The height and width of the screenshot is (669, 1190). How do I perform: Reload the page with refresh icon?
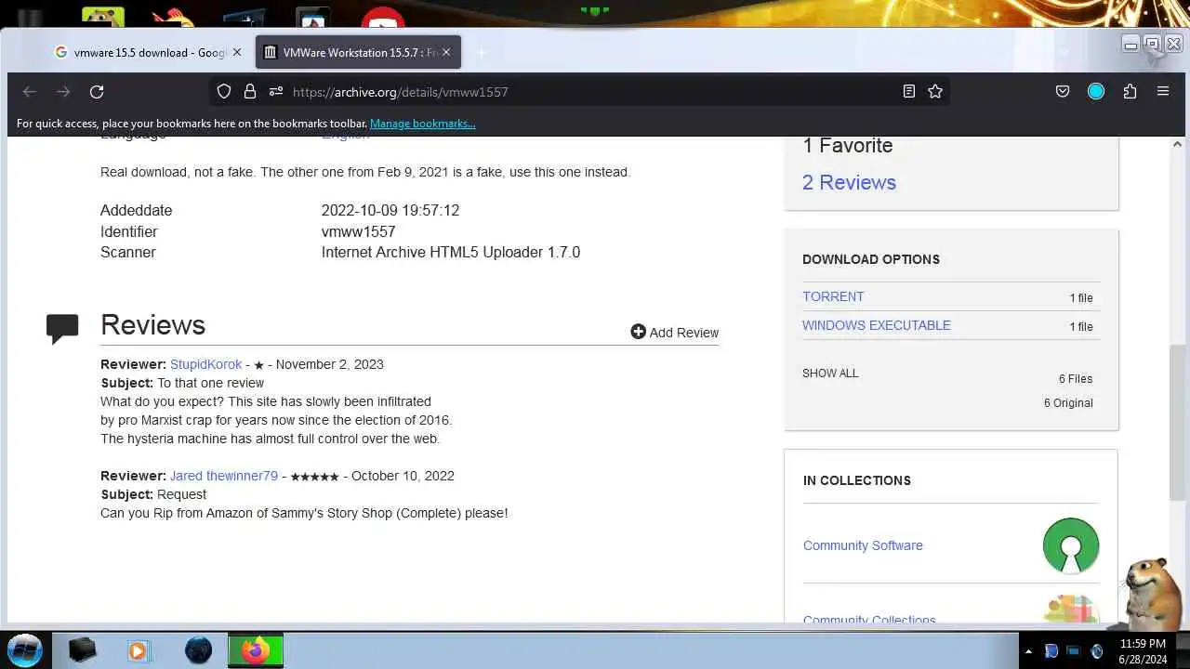(97, 91)
